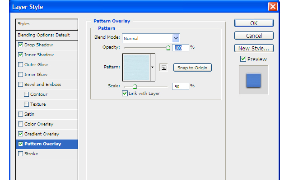
Task: Enable the Outer Glow checkbox
Action: click(20, 65)
